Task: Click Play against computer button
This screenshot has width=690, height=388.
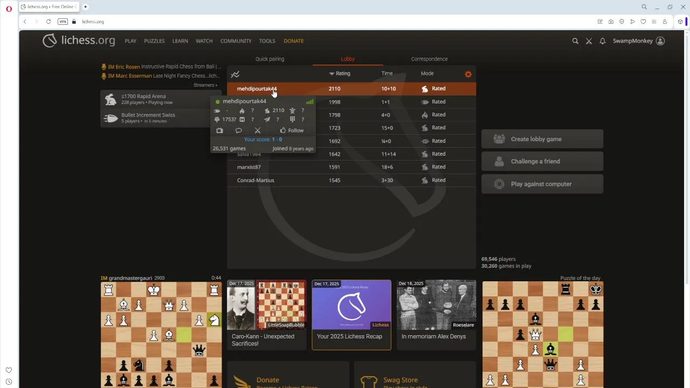Action: tap(542, 184)
